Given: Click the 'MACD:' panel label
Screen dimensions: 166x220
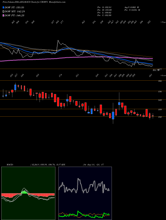Looking at the screenshot, I should tap(10, 165).
